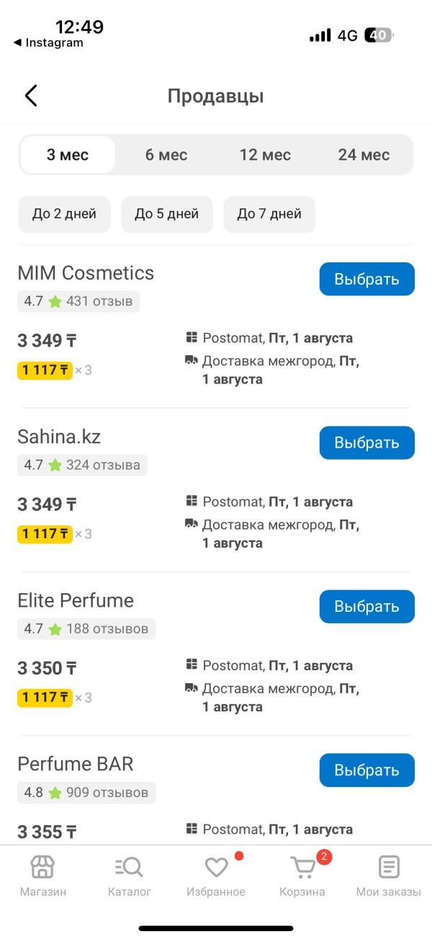This screenshot has height=939, width=432.
Task: Switch to 24 мес installment period
Action: 364,155
